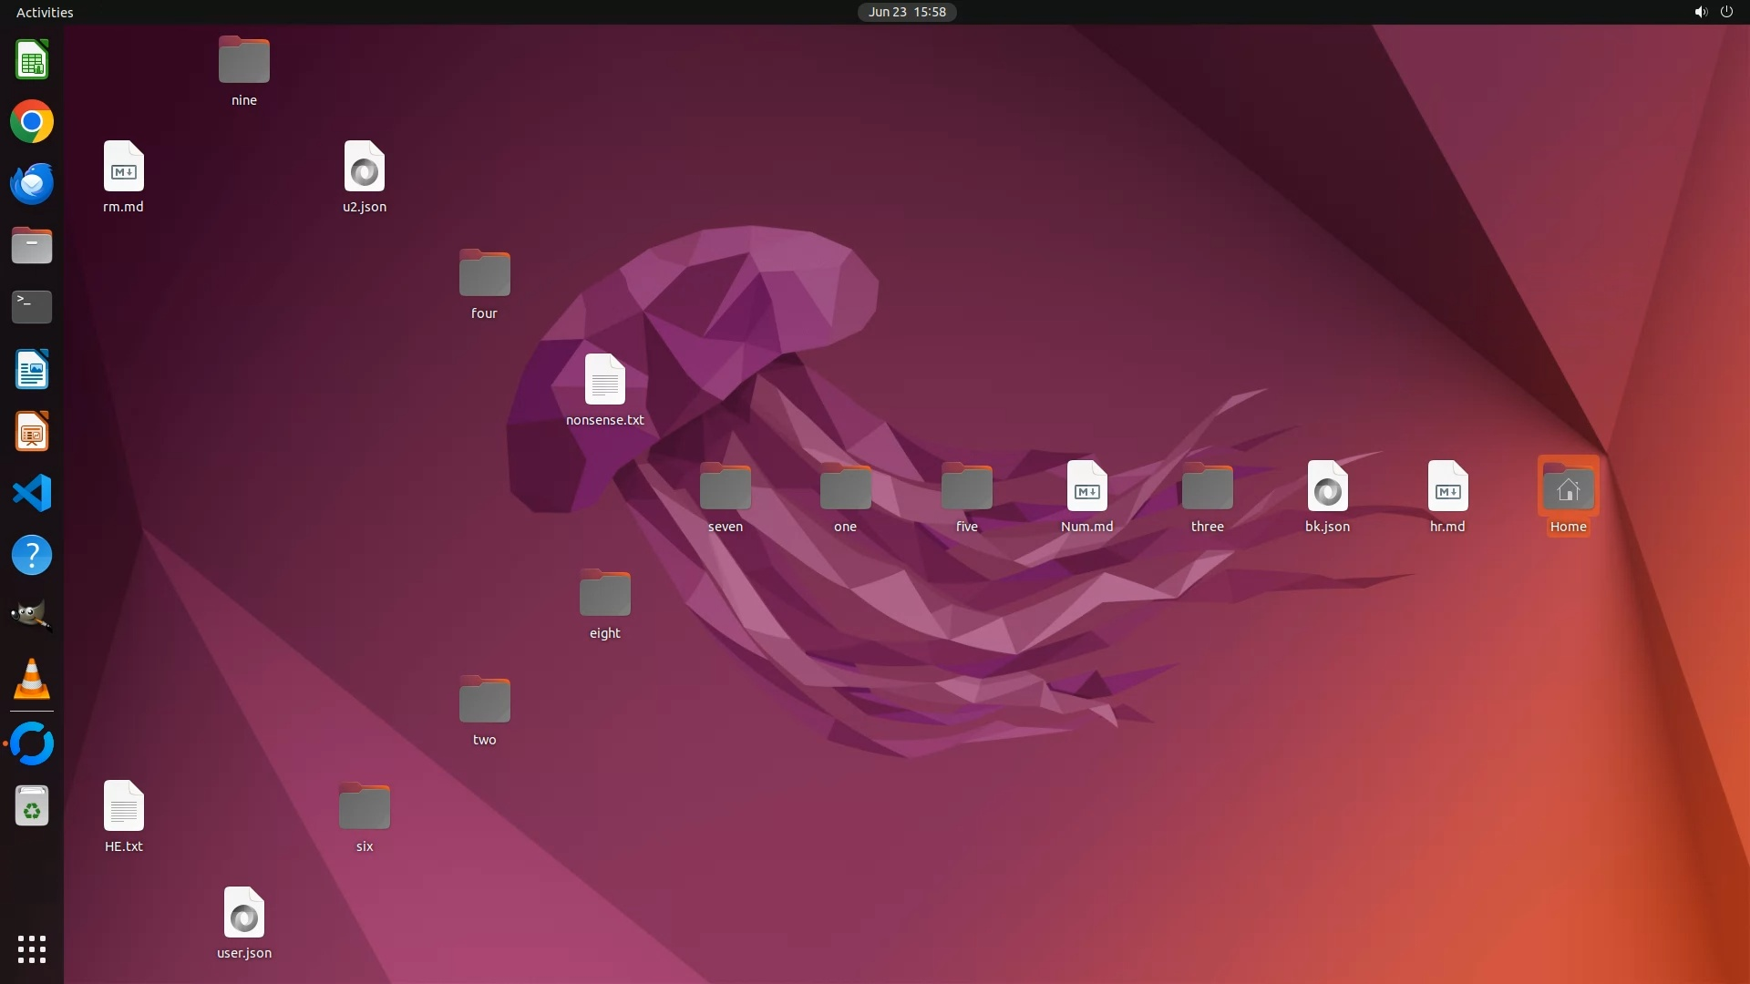This screenshot has width=1750, height=984.
Task: Launch Terminal from the dock
Action: point(32,307)
